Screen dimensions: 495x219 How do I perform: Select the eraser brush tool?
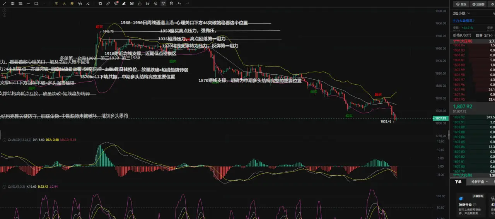124,3
